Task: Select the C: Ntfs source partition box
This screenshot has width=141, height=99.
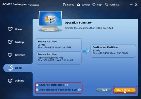Action: 59,45
